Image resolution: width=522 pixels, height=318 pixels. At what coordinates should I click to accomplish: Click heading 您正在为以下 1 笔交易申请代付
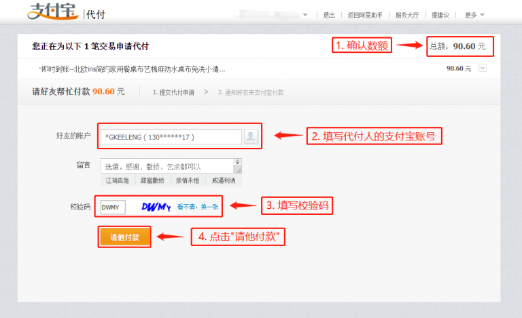click(x=90, y=46)
